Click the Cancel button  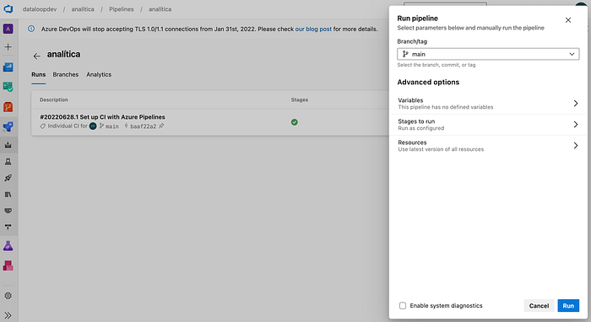tap(539, 305)
